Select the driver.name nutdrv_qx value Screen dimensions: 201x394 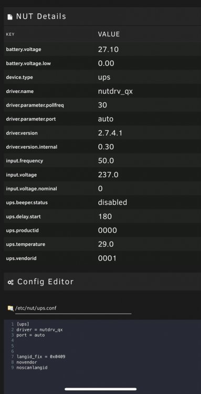point(115,91)
